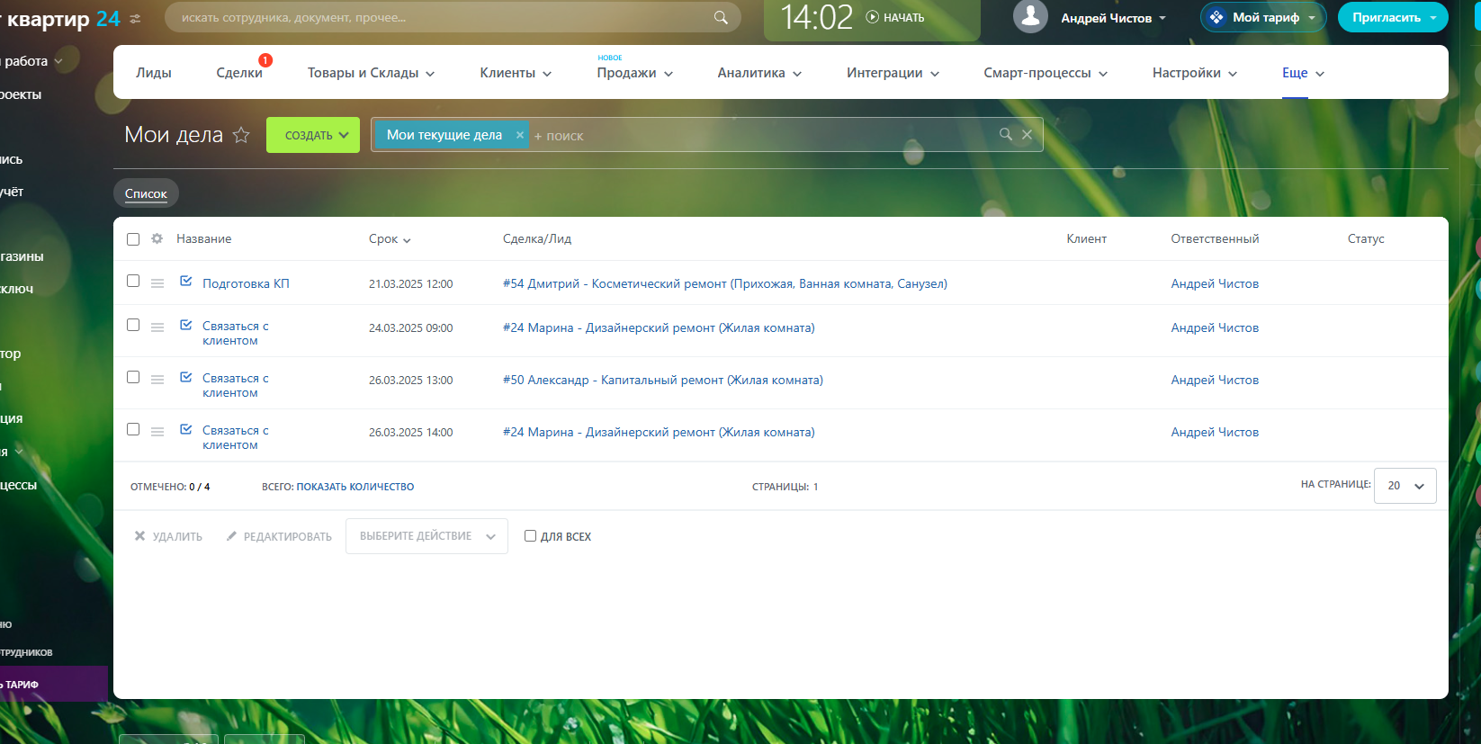Check the 'Подготовка КП' row checkbox
This screenshot has width=1481, height=744.
point(133,281)
